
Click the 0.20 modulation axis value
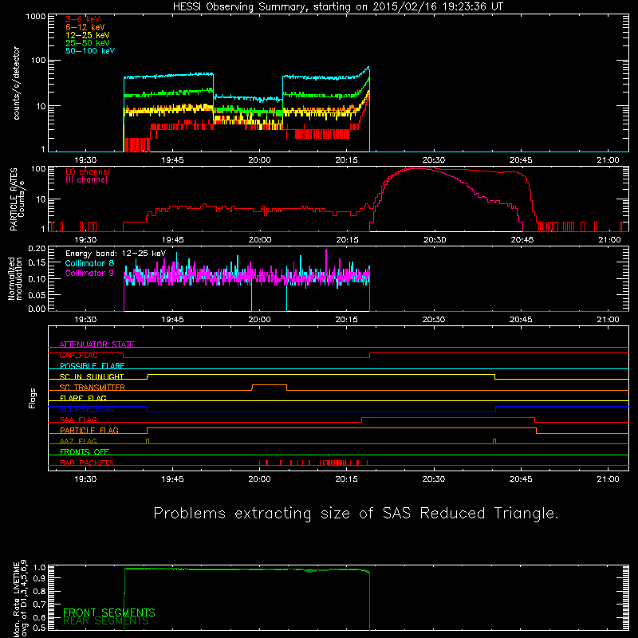click(37, 249)
